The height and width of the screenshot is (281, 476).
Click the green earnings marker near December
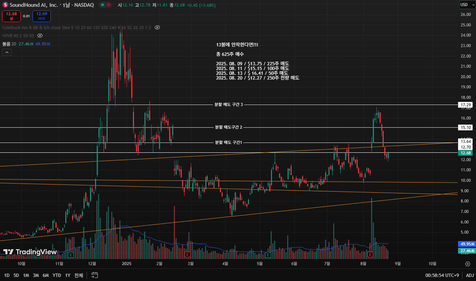71,254
